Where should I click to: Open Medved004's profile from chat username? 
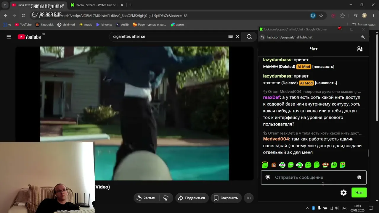tap(276, 139)
